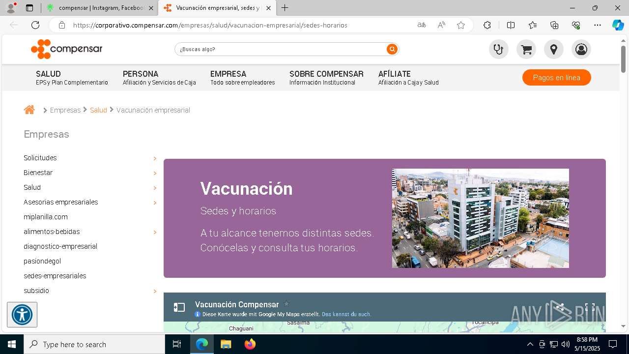
Task: Go to home via breadcrumb house icon
Action: (29, 110)
